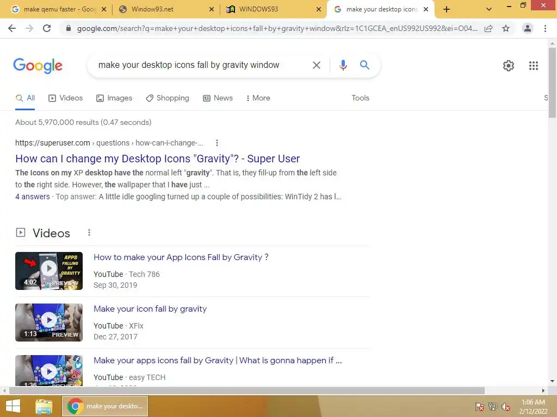557x417 pixels.
Task: Switch to the Window93.net tab
Action: click(166, 10)
